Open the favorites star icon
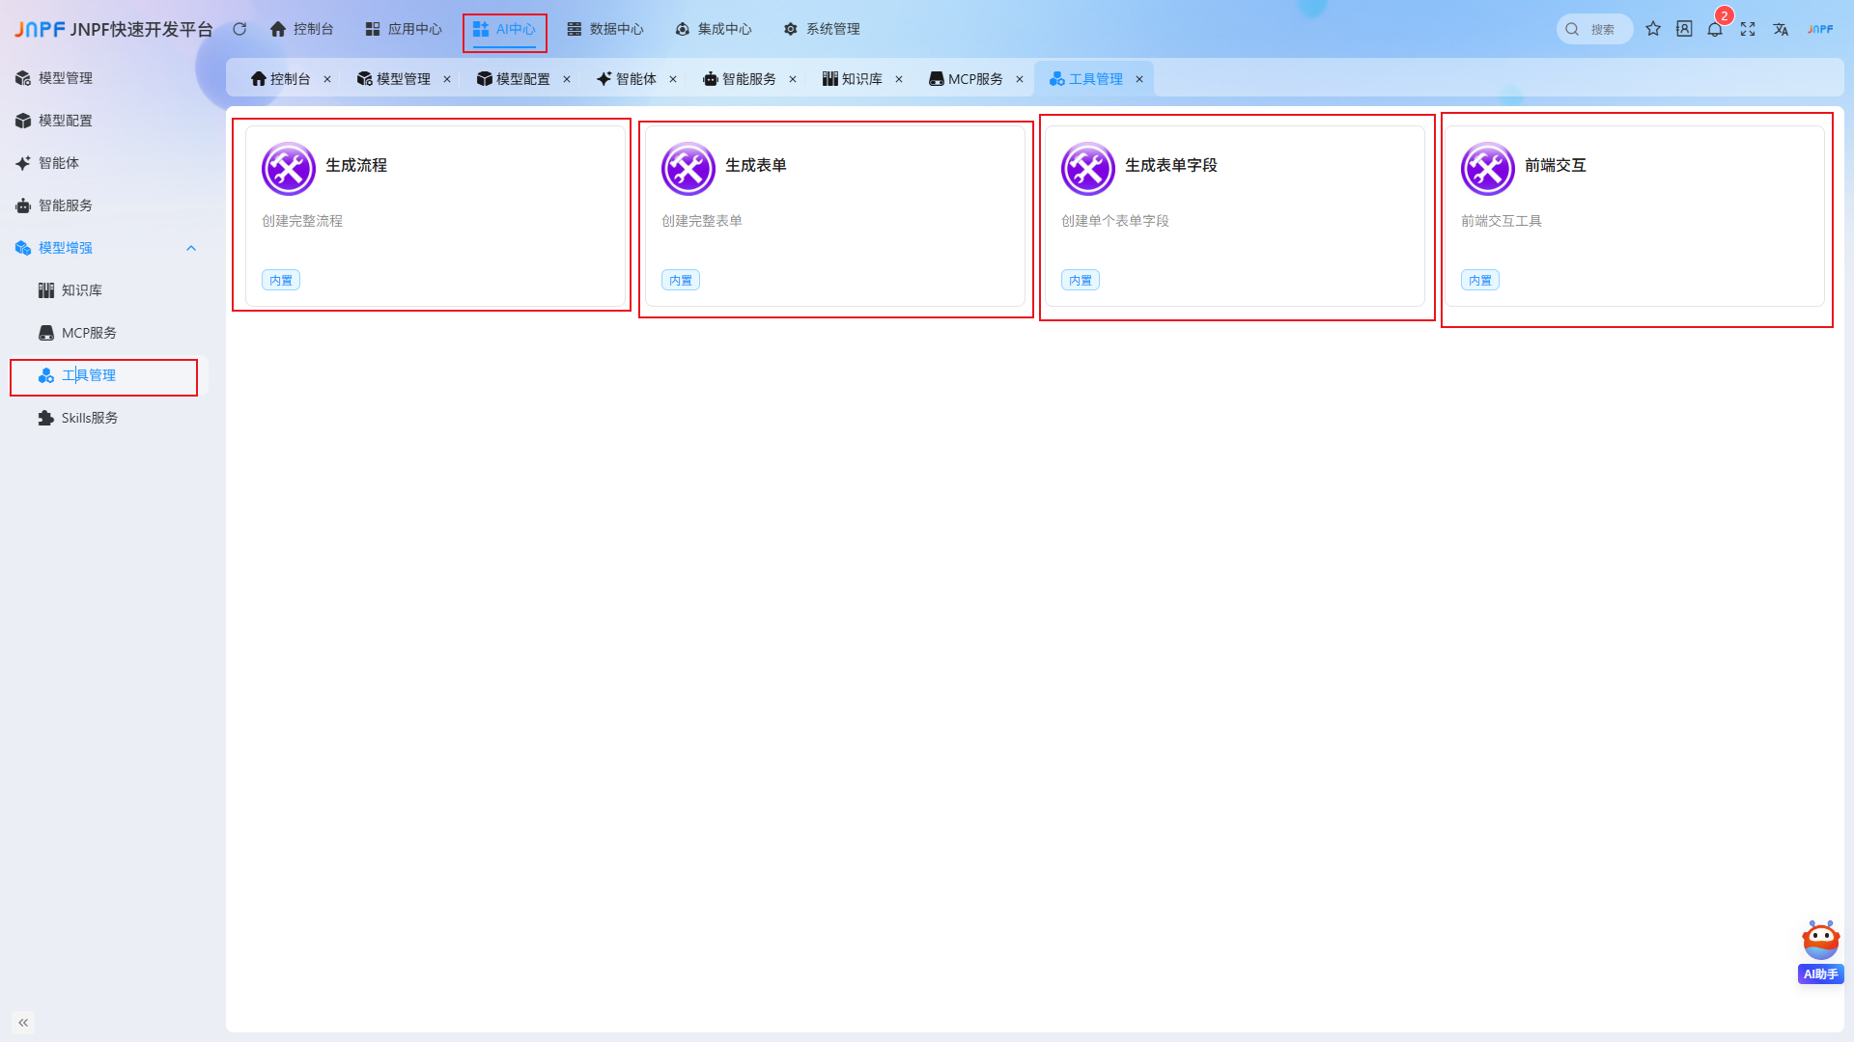 click(x=1653, y=29)
